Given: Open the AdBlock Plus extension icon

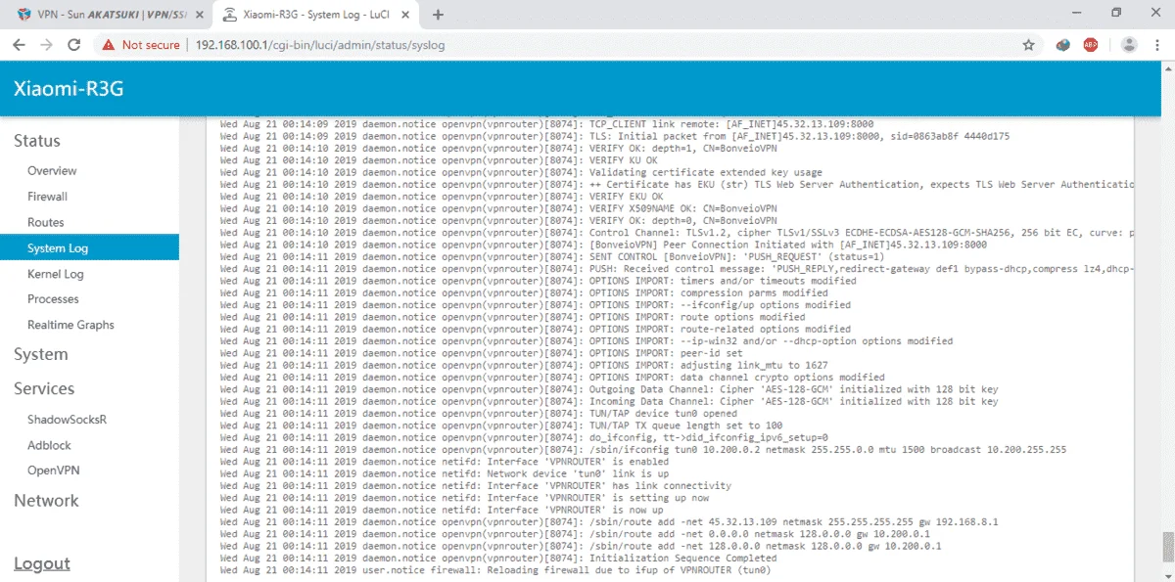Looking at the screenshot, I should pyautogui.click(x=1091, y=45).
